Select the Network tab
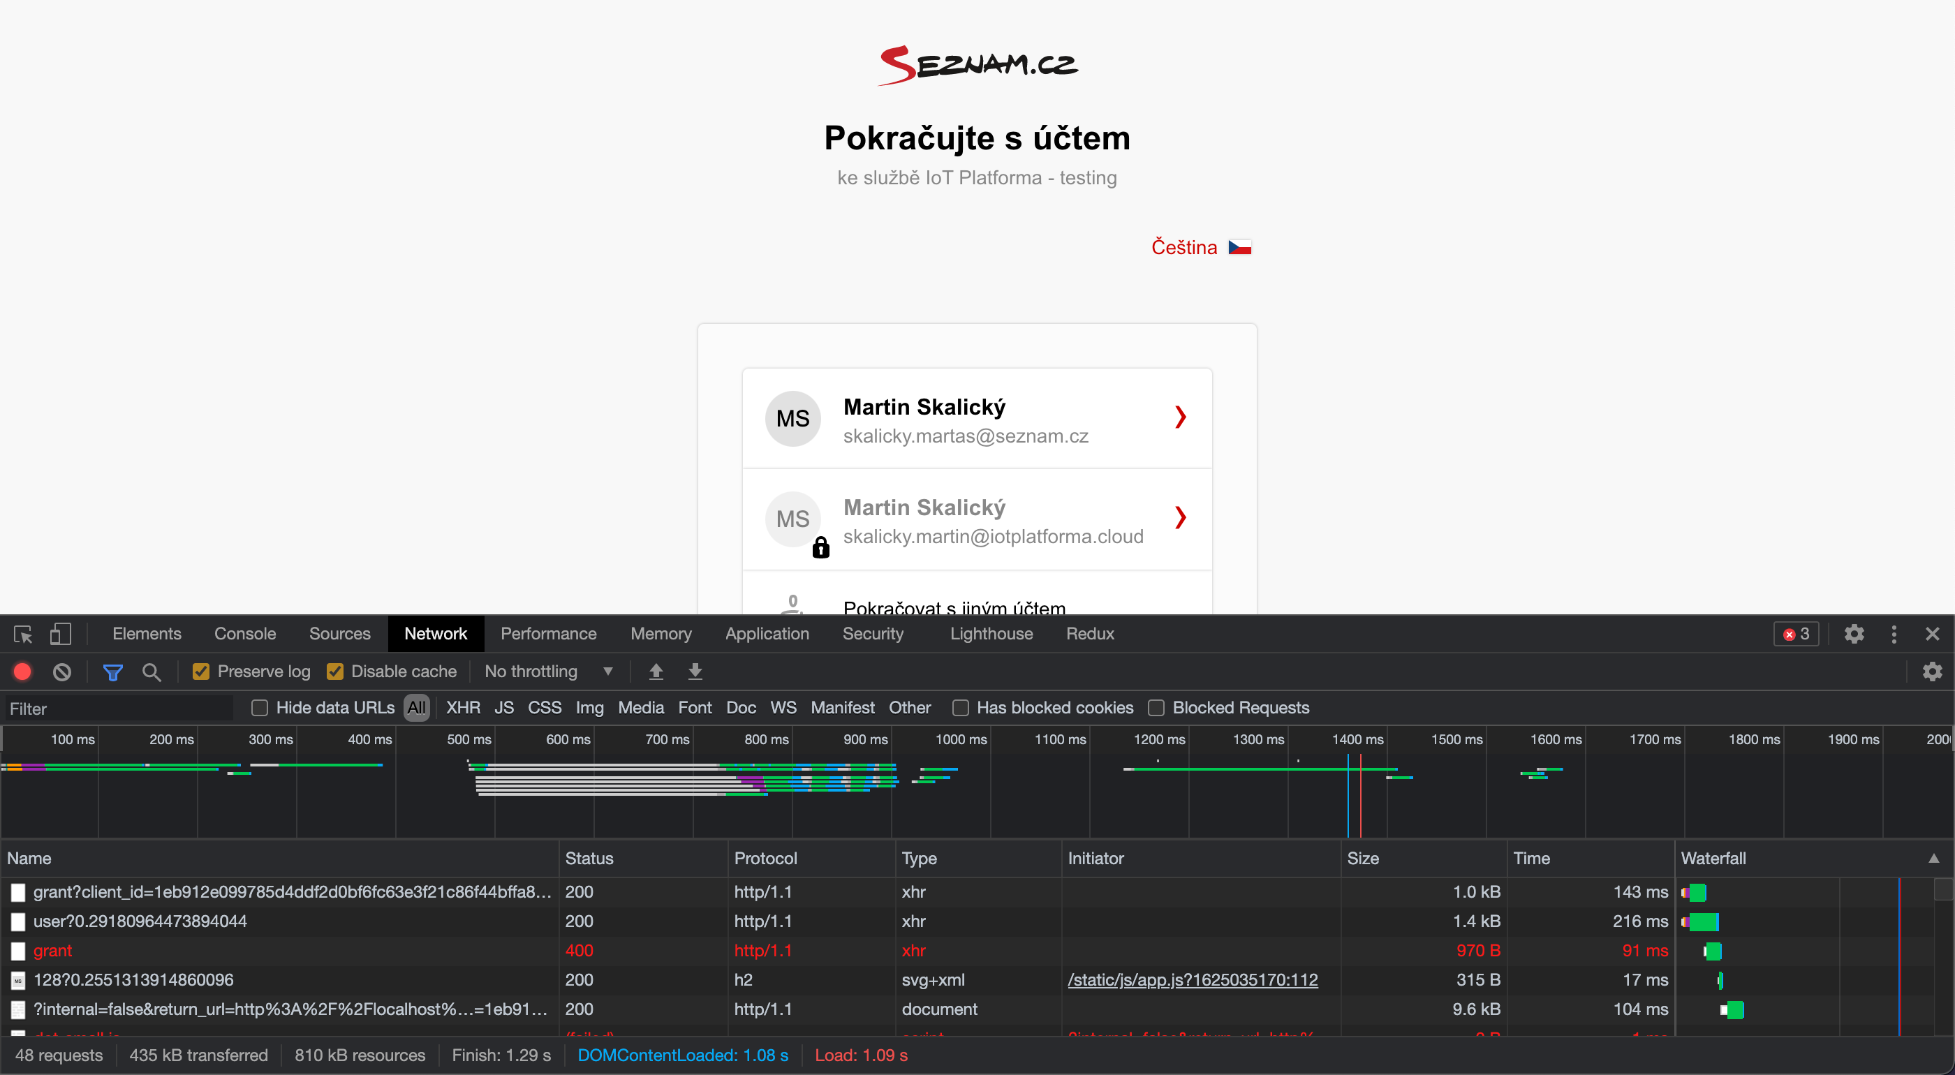Viewport: 1955px width, 1075px height. pyautogui.click(x=436, y=635)
